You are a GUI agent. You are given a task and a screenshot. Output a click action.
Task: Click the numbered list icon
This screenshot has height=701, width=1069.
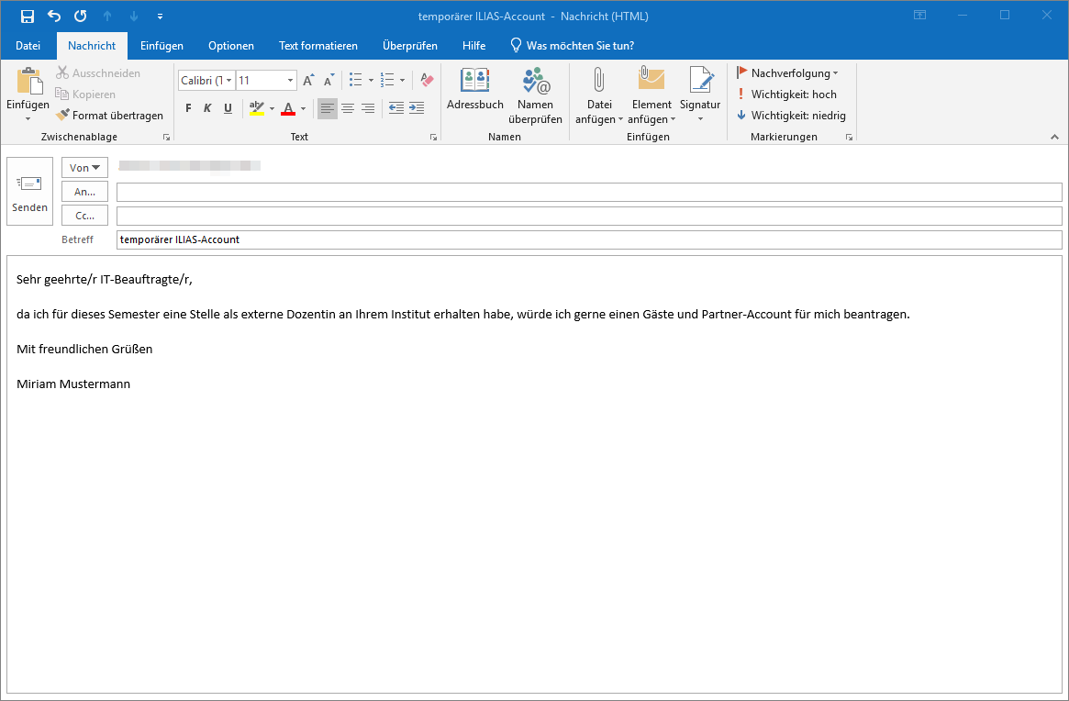pos(387,81)
